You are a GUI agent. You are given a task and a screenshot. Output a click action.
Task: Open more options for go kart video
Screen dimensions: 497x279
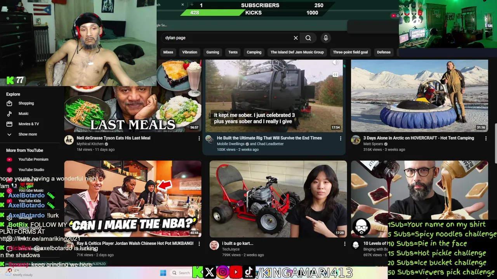coord(344,244)
